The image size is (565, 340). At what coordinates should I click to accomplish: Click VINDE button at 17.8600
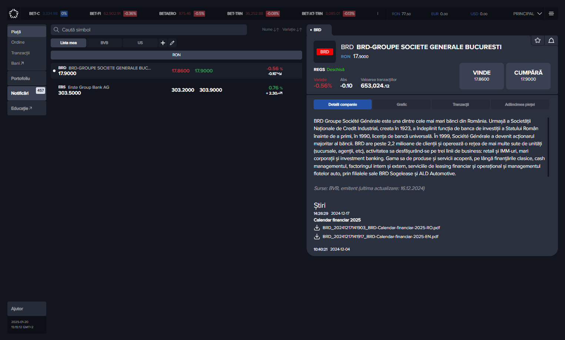[x=482, y=76]
